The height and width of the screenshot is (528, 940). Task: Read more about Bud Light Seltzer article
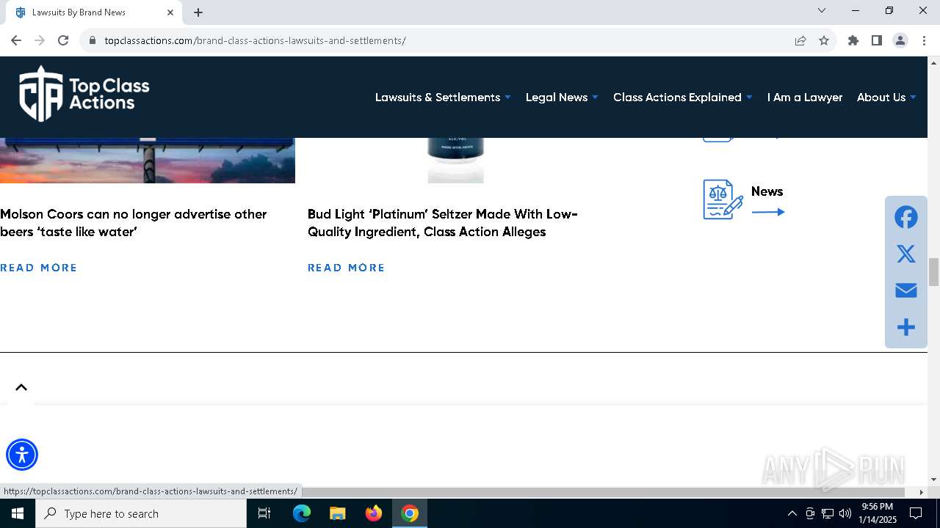[x=347, y=268]
